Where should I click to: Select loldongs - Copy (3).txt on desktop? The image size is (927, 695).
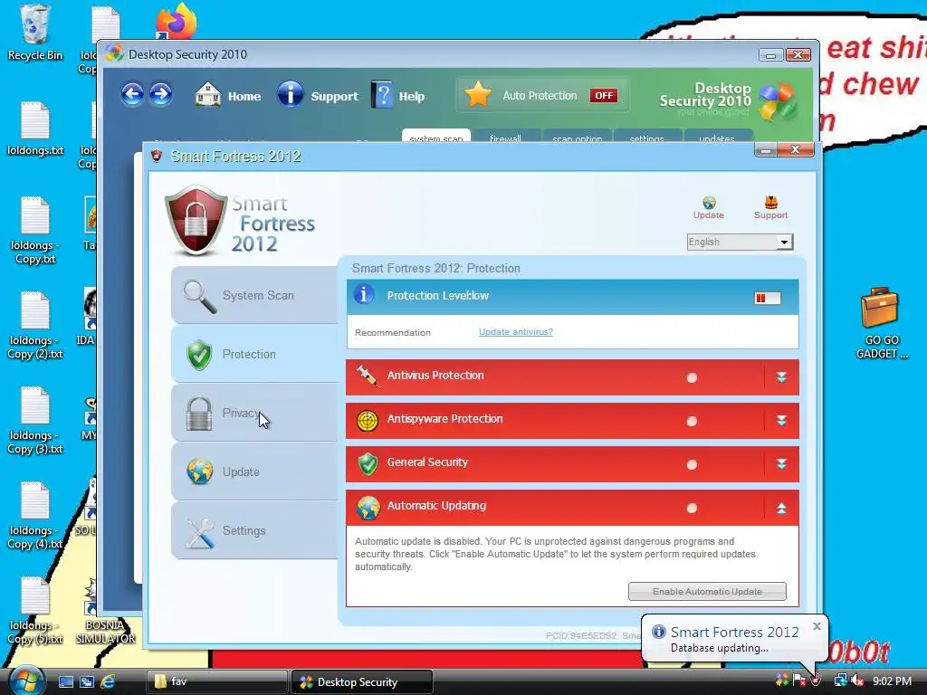click(35, 420)
